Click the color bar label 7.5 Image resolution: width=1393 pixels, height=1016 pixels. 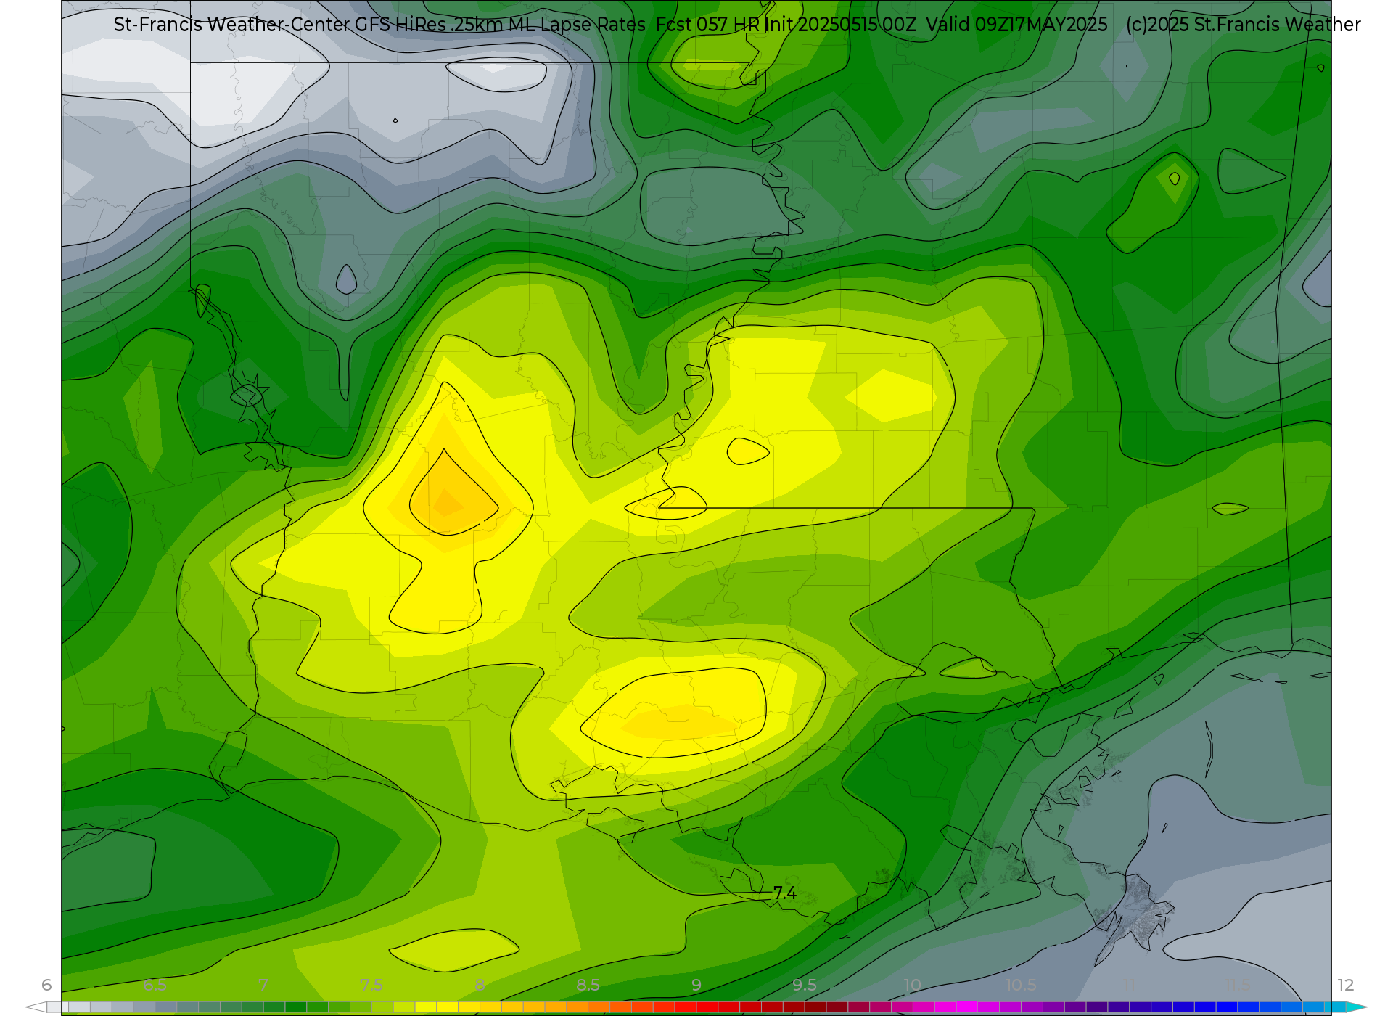(x=371, y=985)
